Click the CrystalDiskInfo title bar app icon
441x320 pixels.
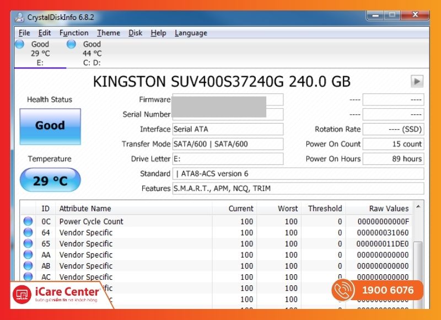click(20, 17)
